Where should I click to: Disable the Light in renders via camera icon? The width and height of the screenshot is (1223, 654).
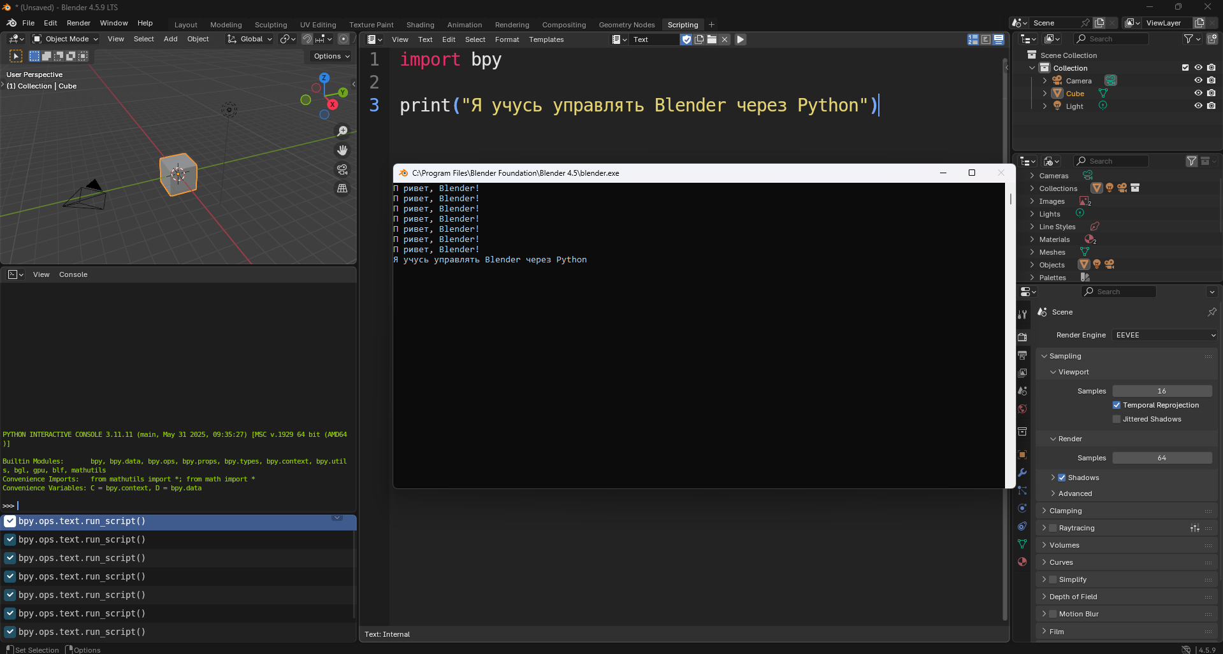click(1211, 106)
